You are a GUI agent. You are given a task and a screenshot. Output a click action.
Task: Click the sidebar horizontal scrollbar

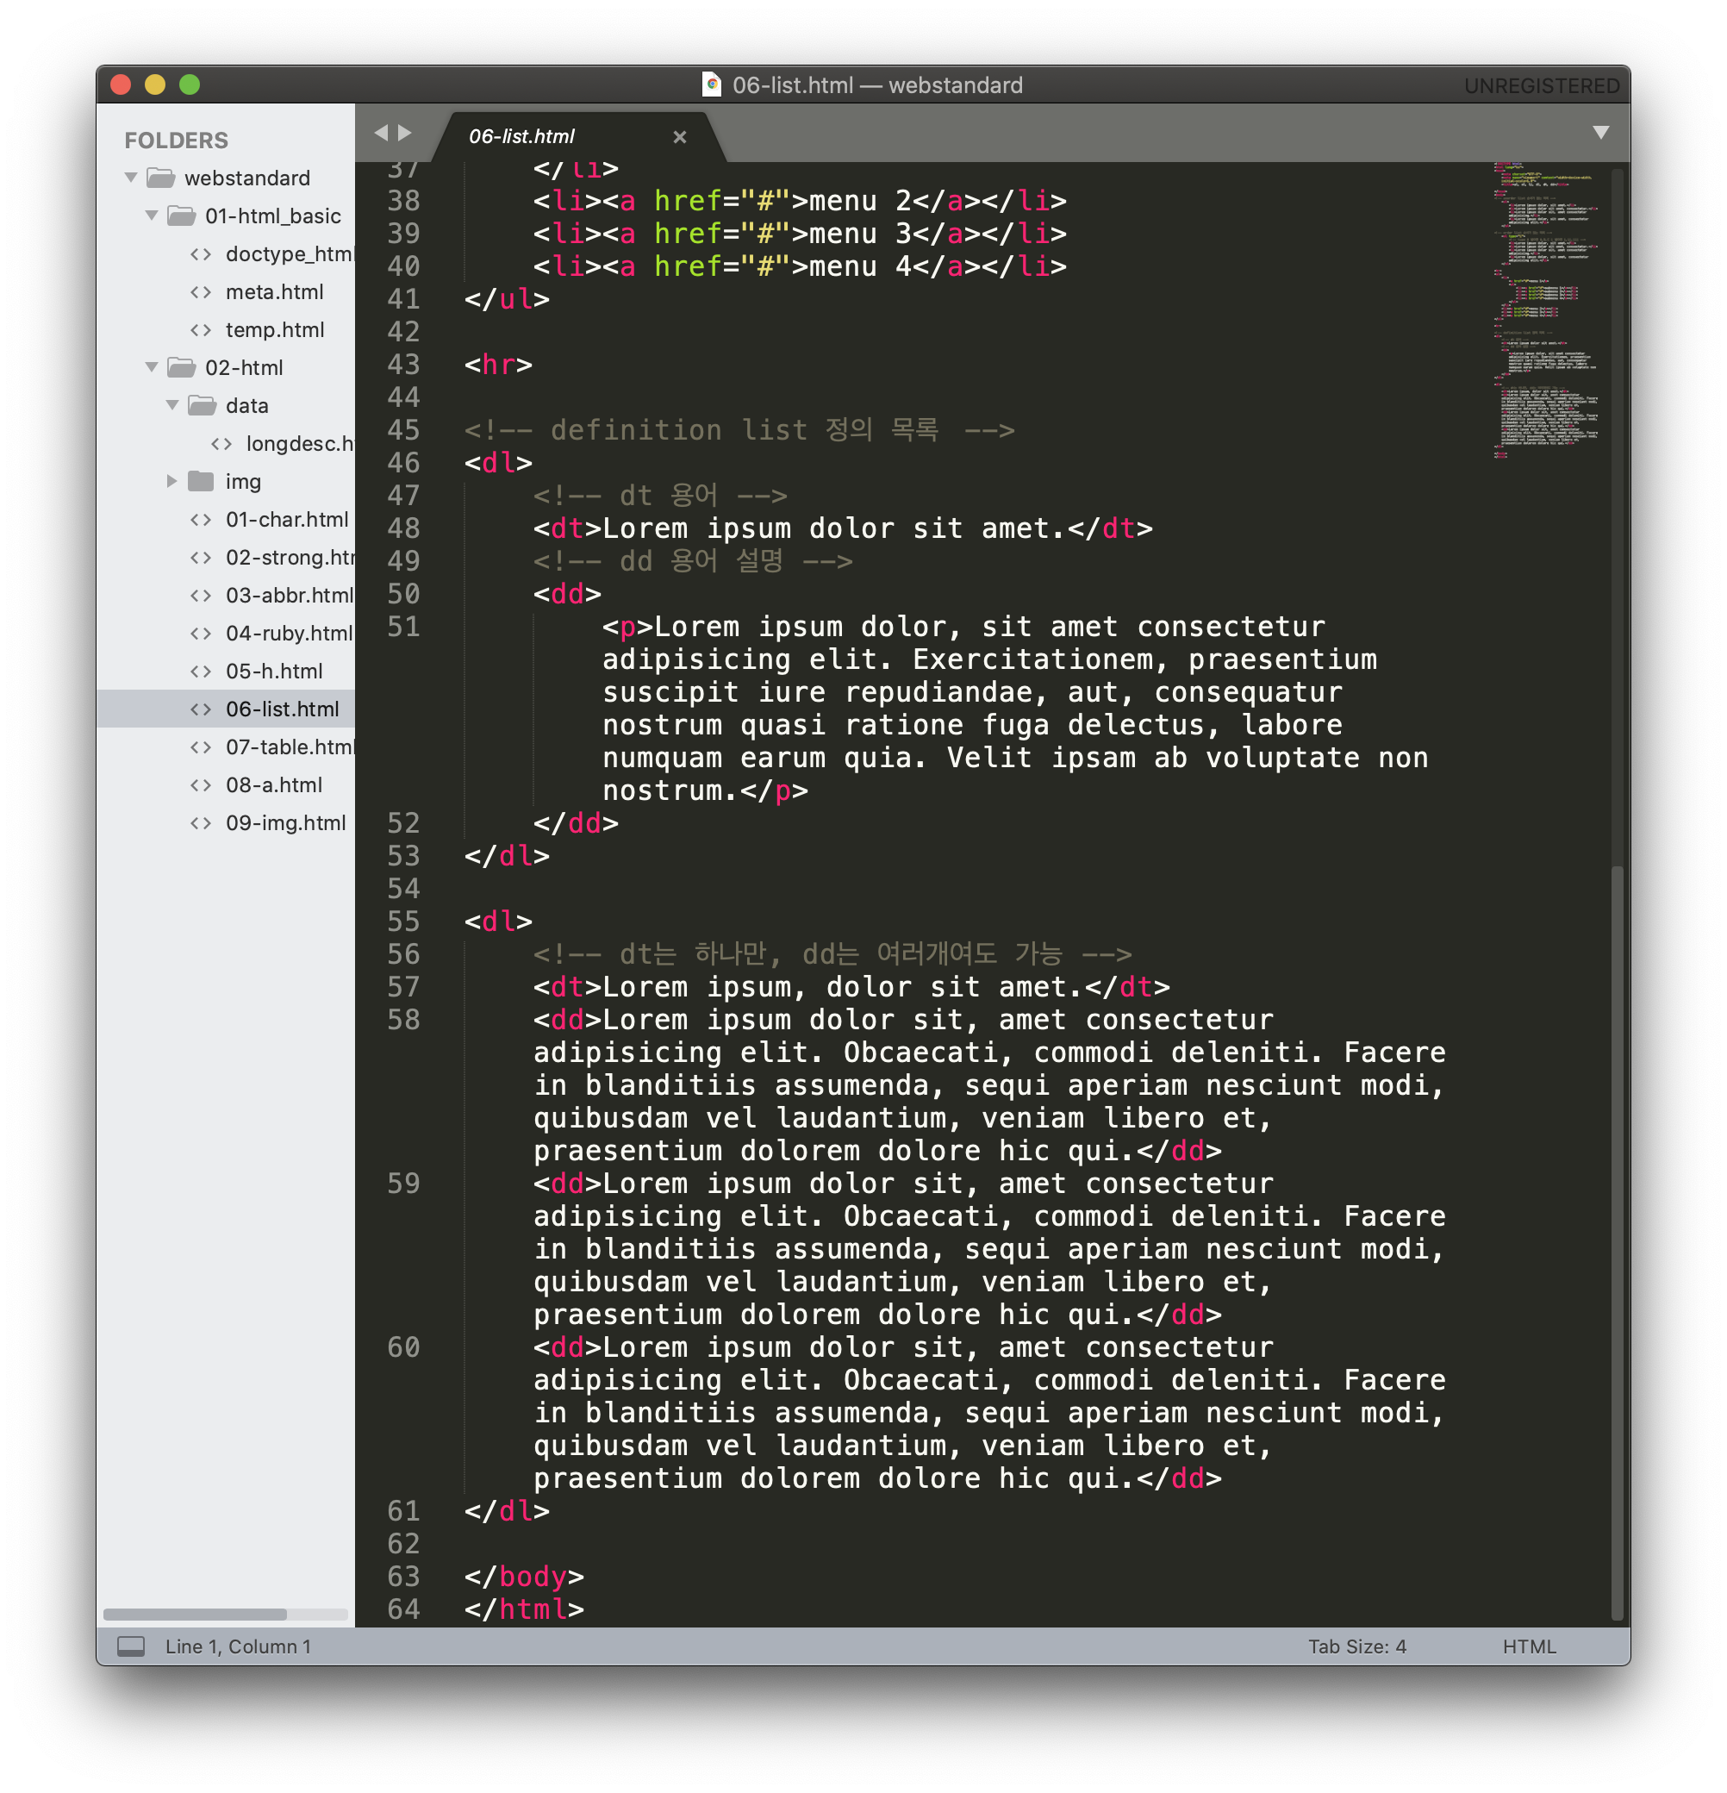196,1615
